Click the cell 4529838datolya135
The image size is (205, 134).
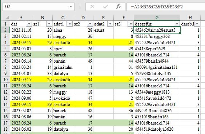tap(157, 74)
